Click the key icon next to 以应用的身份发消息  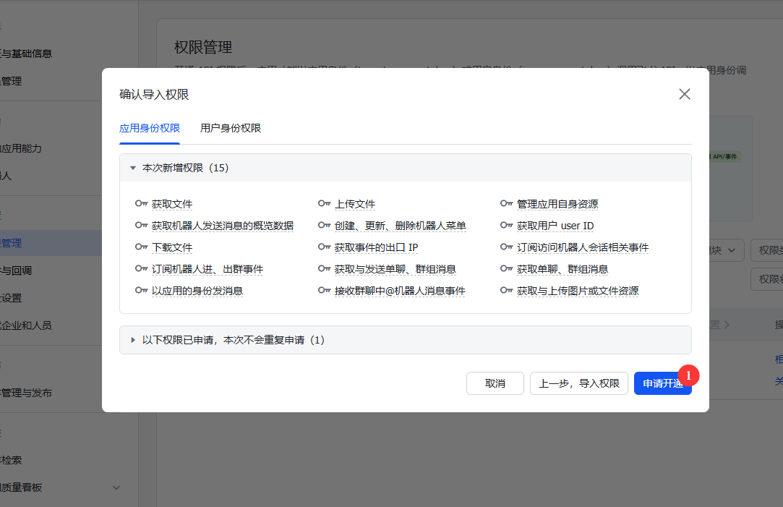point(142,291)
